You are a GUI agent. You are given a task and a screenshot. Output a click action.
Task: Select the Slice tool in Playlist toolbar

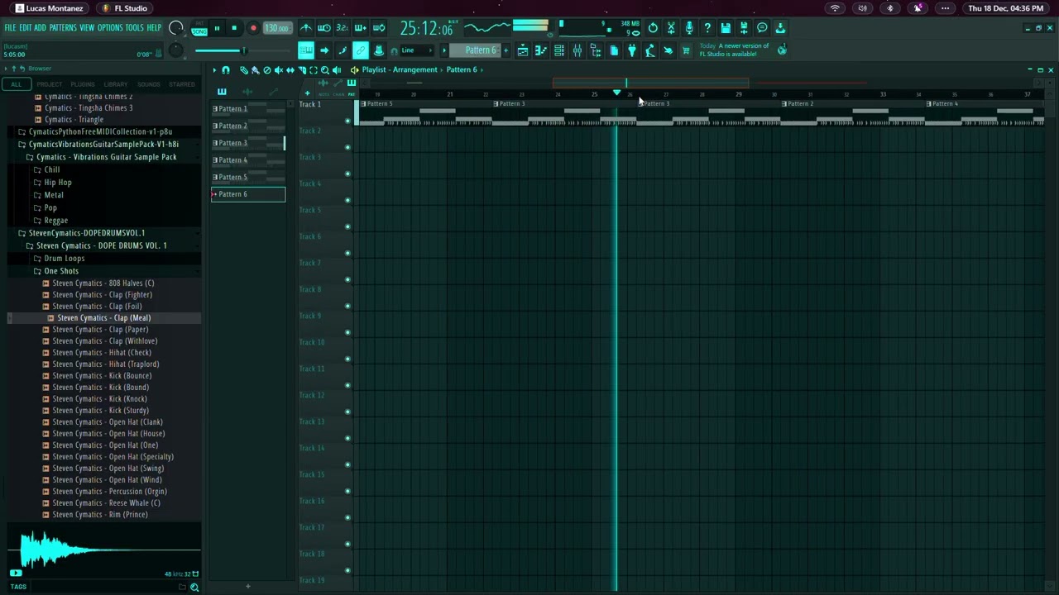point(302,70)
